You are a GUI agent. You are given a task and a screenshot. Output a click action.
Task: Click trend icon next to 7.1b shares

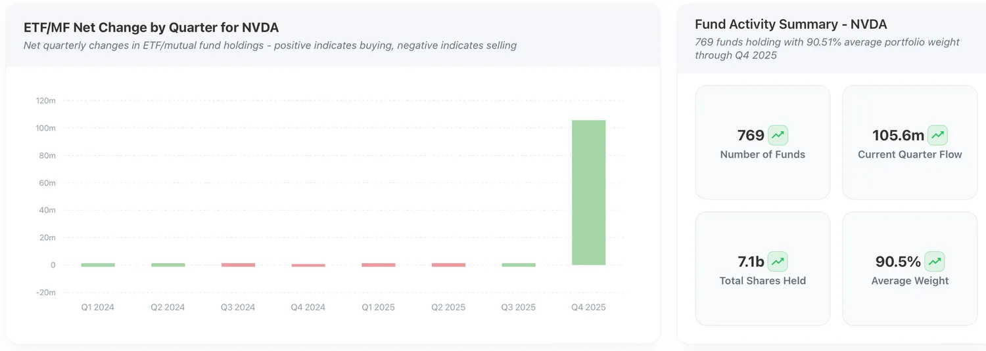[778, 262]
